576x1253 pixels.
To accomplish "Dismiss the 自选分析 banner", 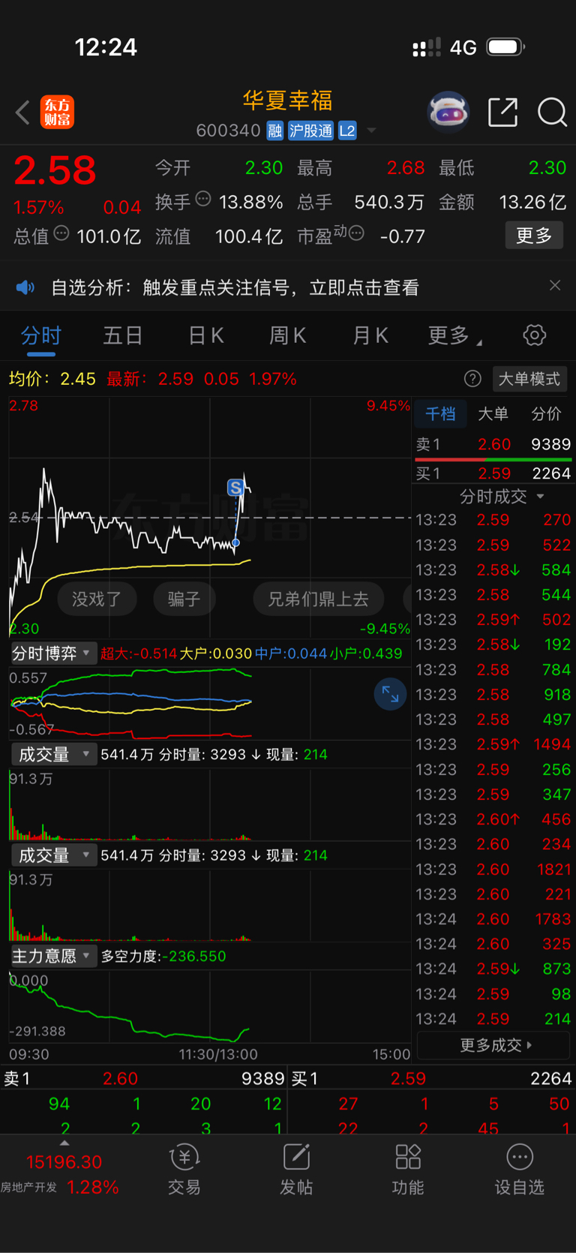I will pyautogui.click(x=555, y=285).
